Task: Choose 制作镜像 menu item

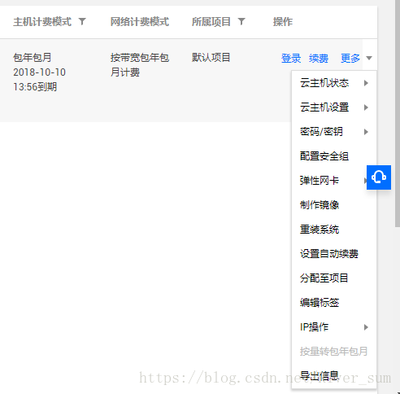Action: 334,205
